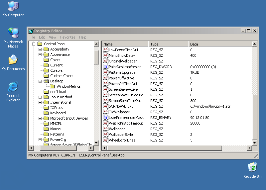Expand the Input Method key

tap(40, 97)
